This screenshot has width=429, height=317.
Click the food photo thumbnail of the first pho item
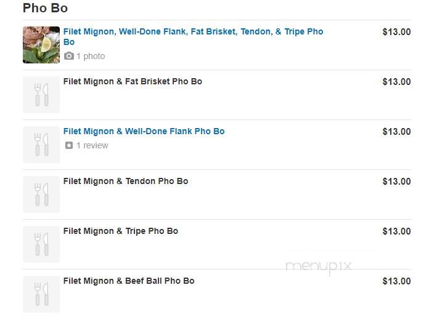click(x=41, y=45)
